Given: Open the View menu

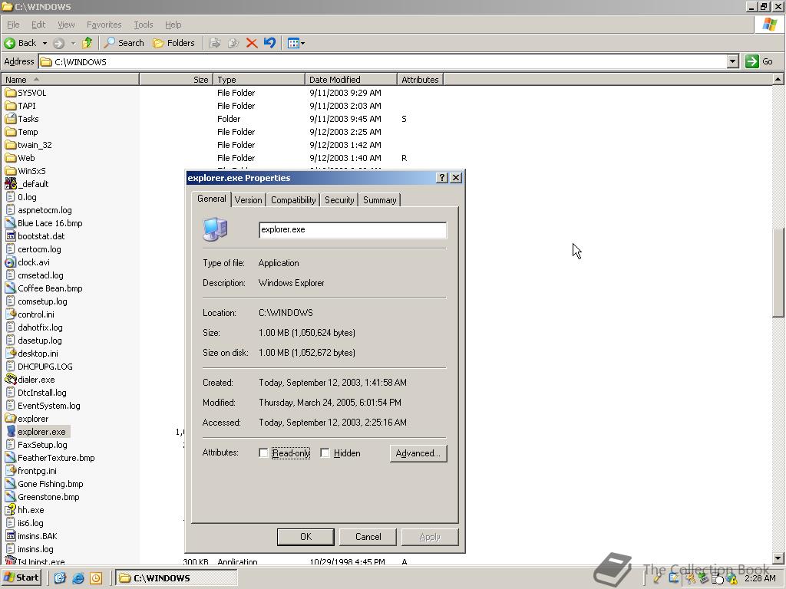Looking at the screenshot, I should tap(66, 25).
